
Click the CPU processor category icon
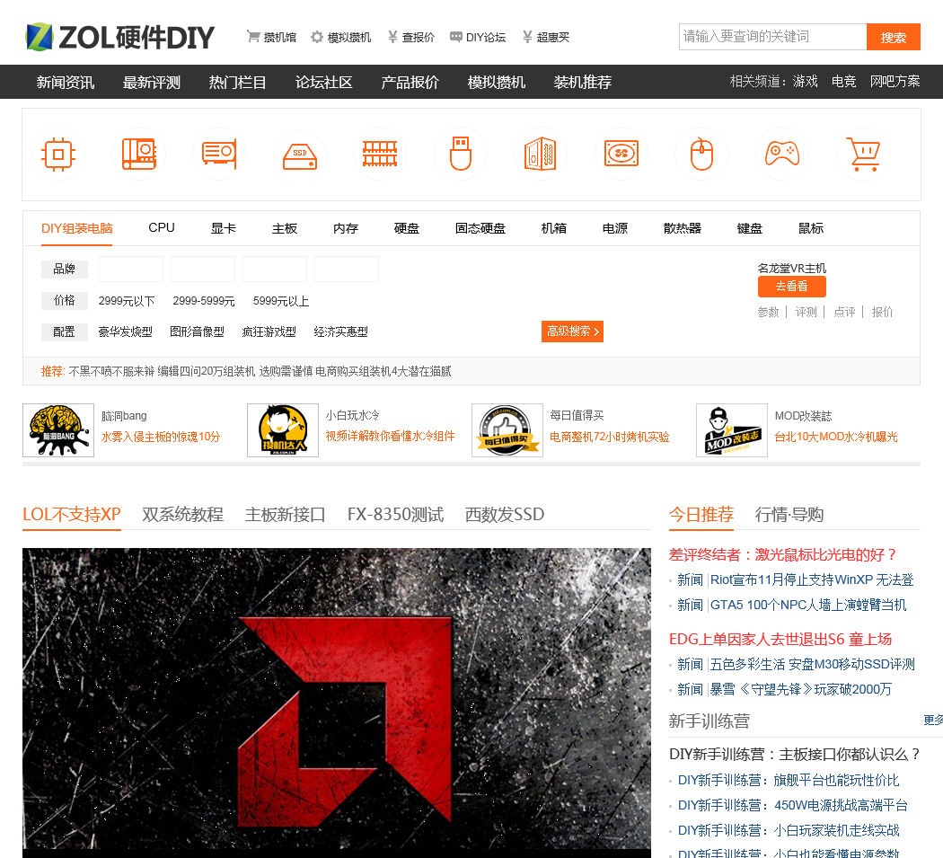(x=58, y=154)
